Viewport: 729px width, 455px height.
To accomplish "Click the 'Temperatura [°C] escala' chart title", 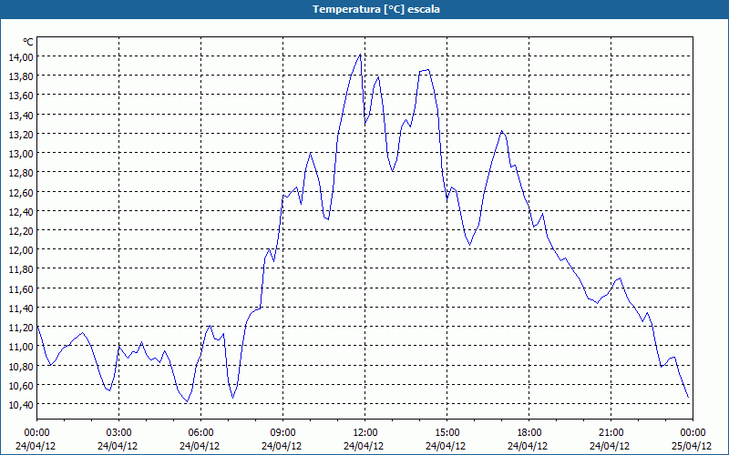I will [x=376, y=9].
